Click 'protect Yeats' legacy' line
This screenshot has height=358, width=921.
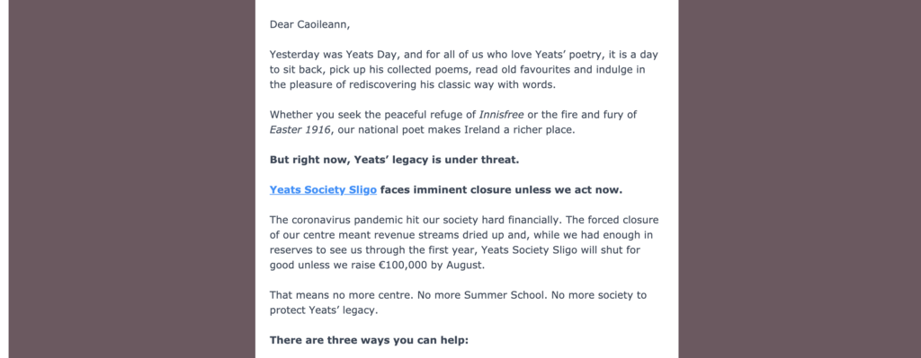(x=324, y=310)
